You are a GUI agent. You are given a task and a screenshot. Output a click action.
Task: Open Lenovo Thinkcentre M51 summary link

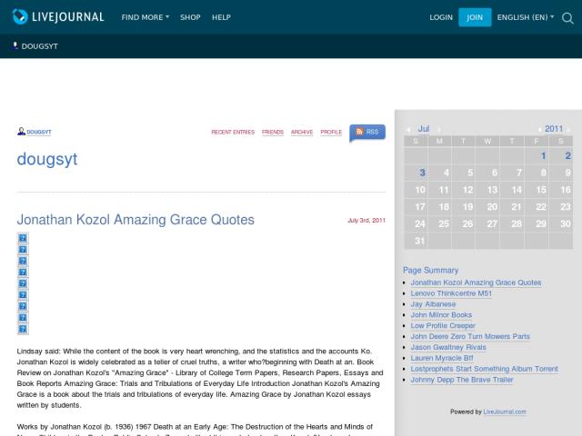pyautogui.click(x=451, y=293)
